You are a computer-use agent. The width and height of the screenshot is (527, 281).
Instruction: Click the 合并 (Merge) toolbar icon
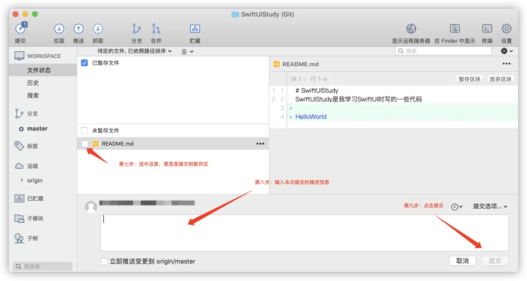coord(156,29)
